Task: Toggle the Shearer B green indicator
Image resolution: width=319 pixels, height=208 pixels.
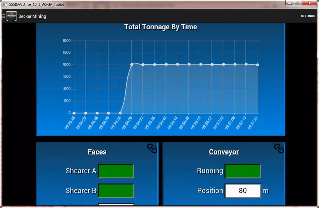Action: point(116,191)
